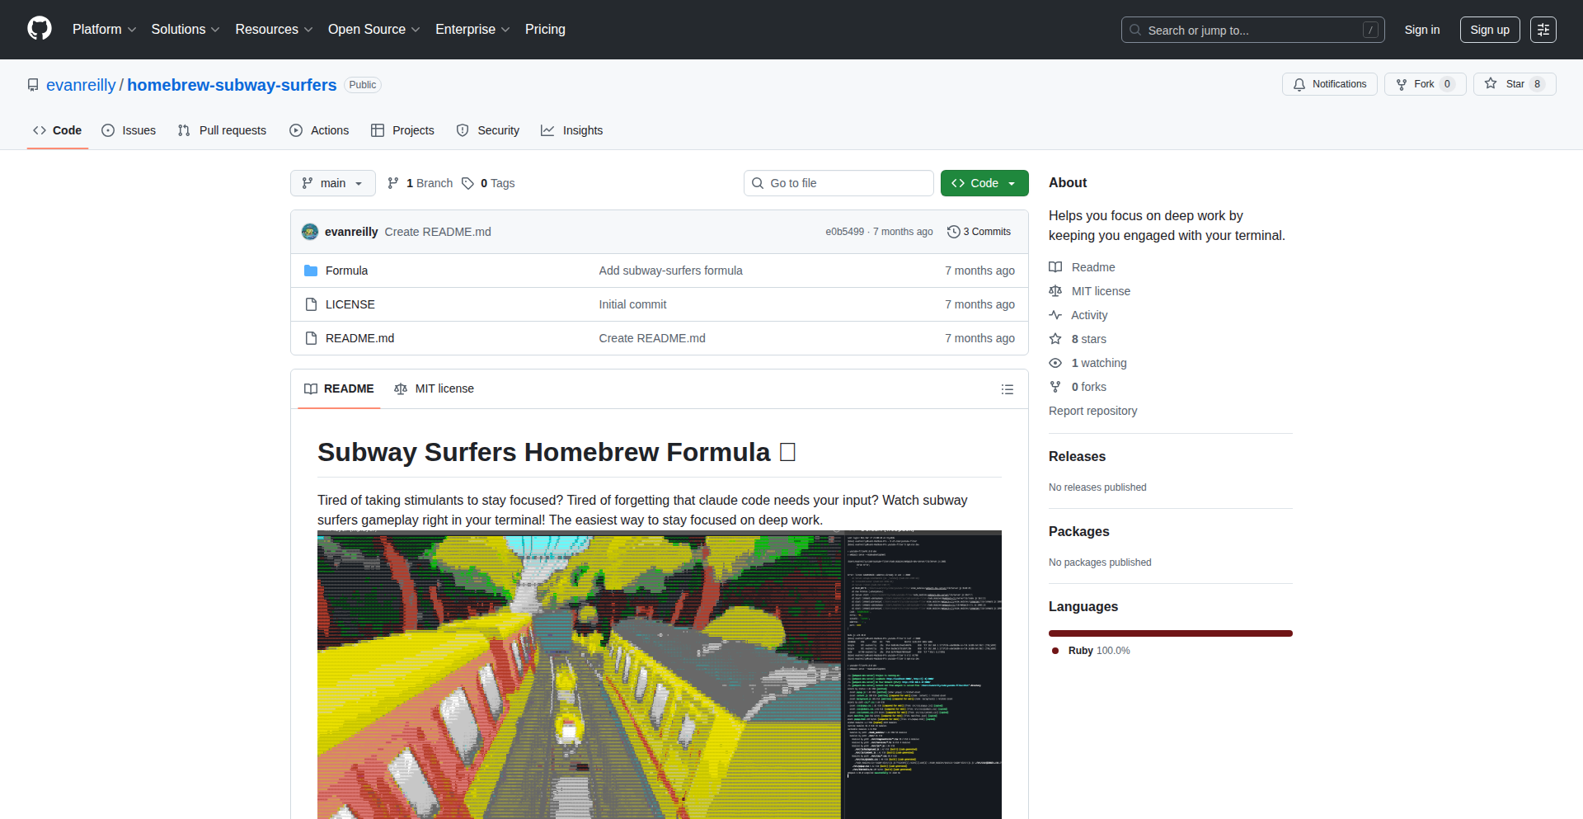Open the Platform dropdown menu
This screenshot has width=1583, height=819.
tap(104, 29)
